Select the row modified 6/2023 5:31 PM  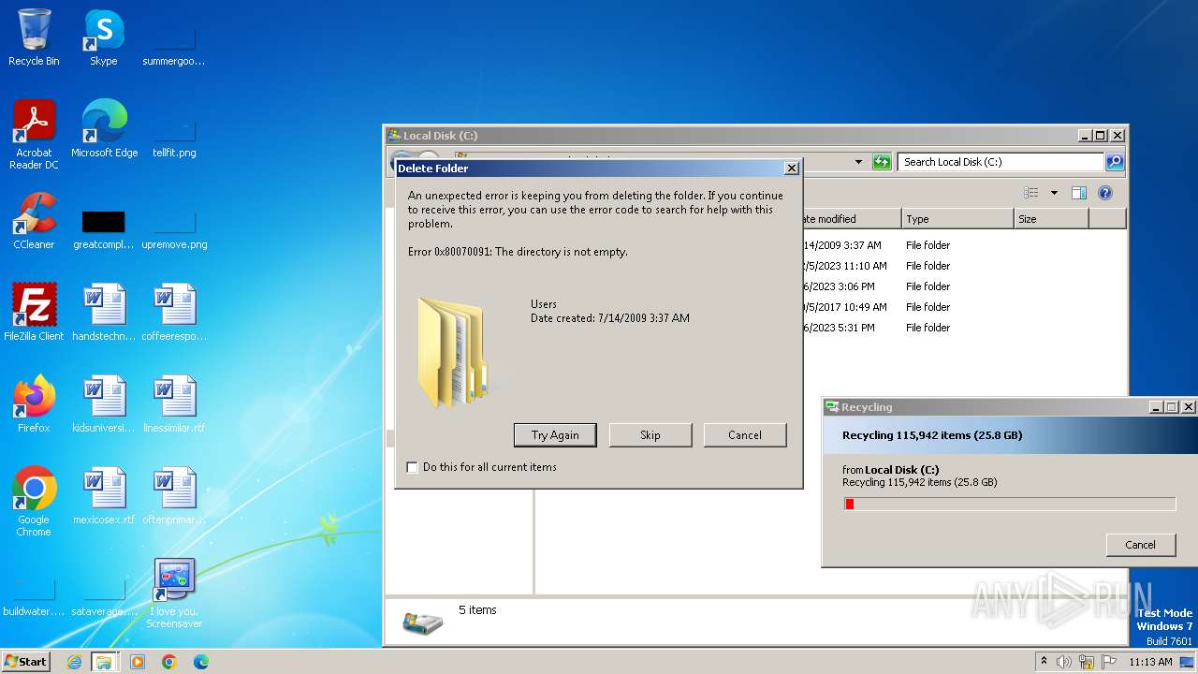[x=964, y=328]
